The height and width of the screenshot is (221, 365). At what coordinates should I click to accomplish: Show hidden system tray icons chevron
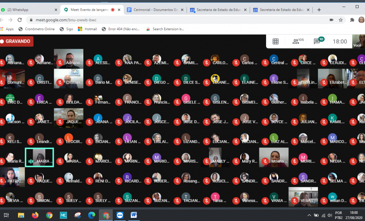309,215
